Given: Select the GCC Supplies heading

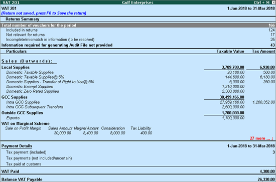Looking at the screenshot, I should click(15, 97).
